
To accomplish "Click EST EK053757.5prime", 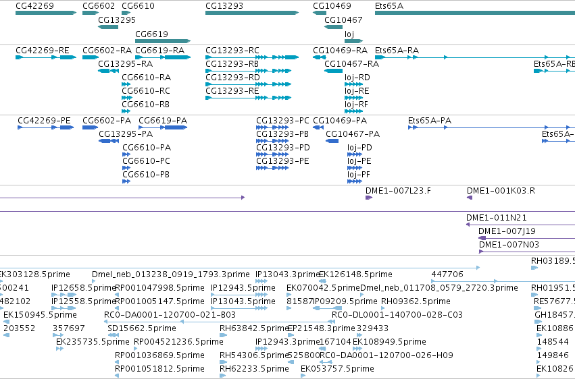I will pos(337,369).
